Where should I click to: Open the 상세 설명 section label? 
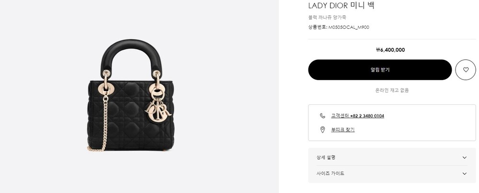point(326,158)
